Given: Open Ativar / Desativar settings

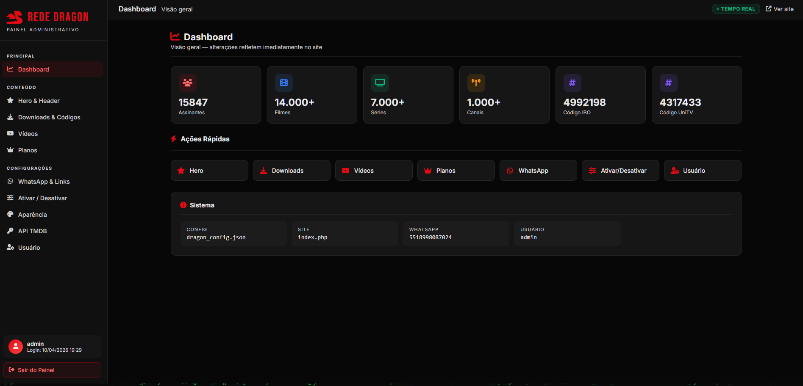Looking at the screenshot, I should tap(42, 198).
